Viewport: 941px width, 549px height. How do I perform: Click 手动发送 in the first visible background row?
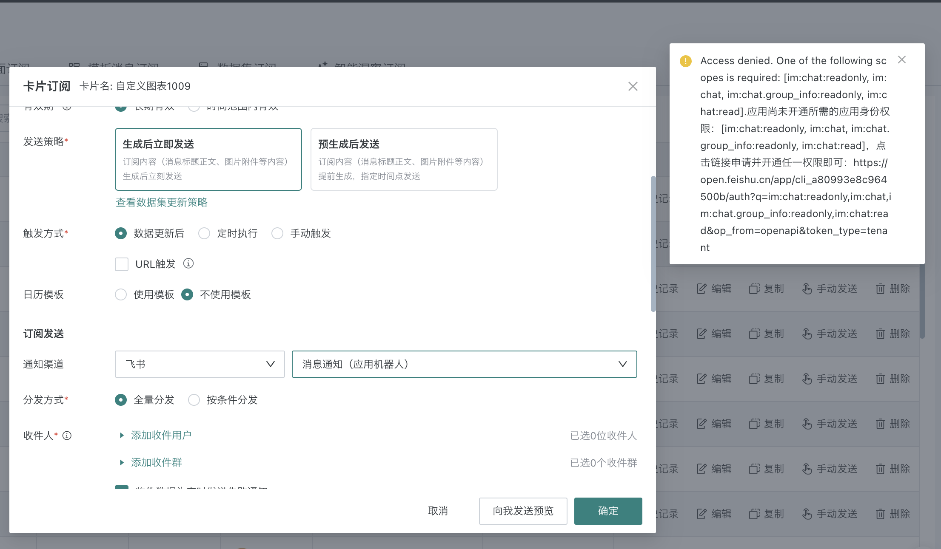[830, 289]
